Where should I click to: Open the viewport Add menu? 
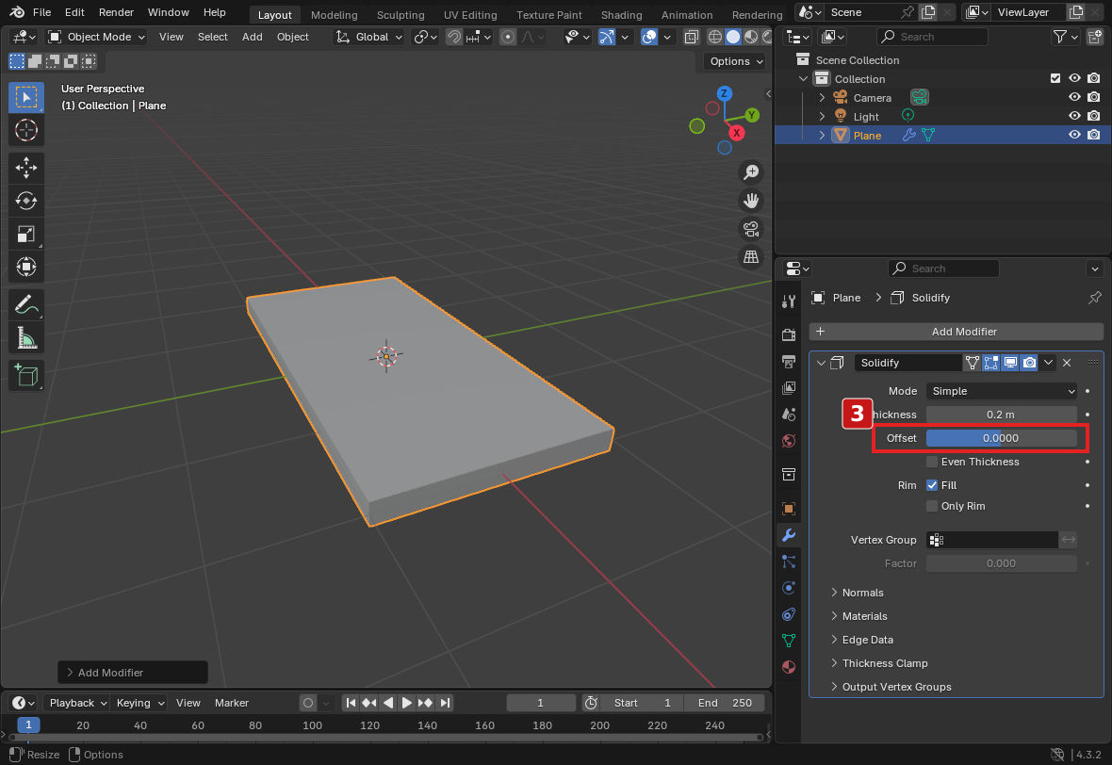252,37
